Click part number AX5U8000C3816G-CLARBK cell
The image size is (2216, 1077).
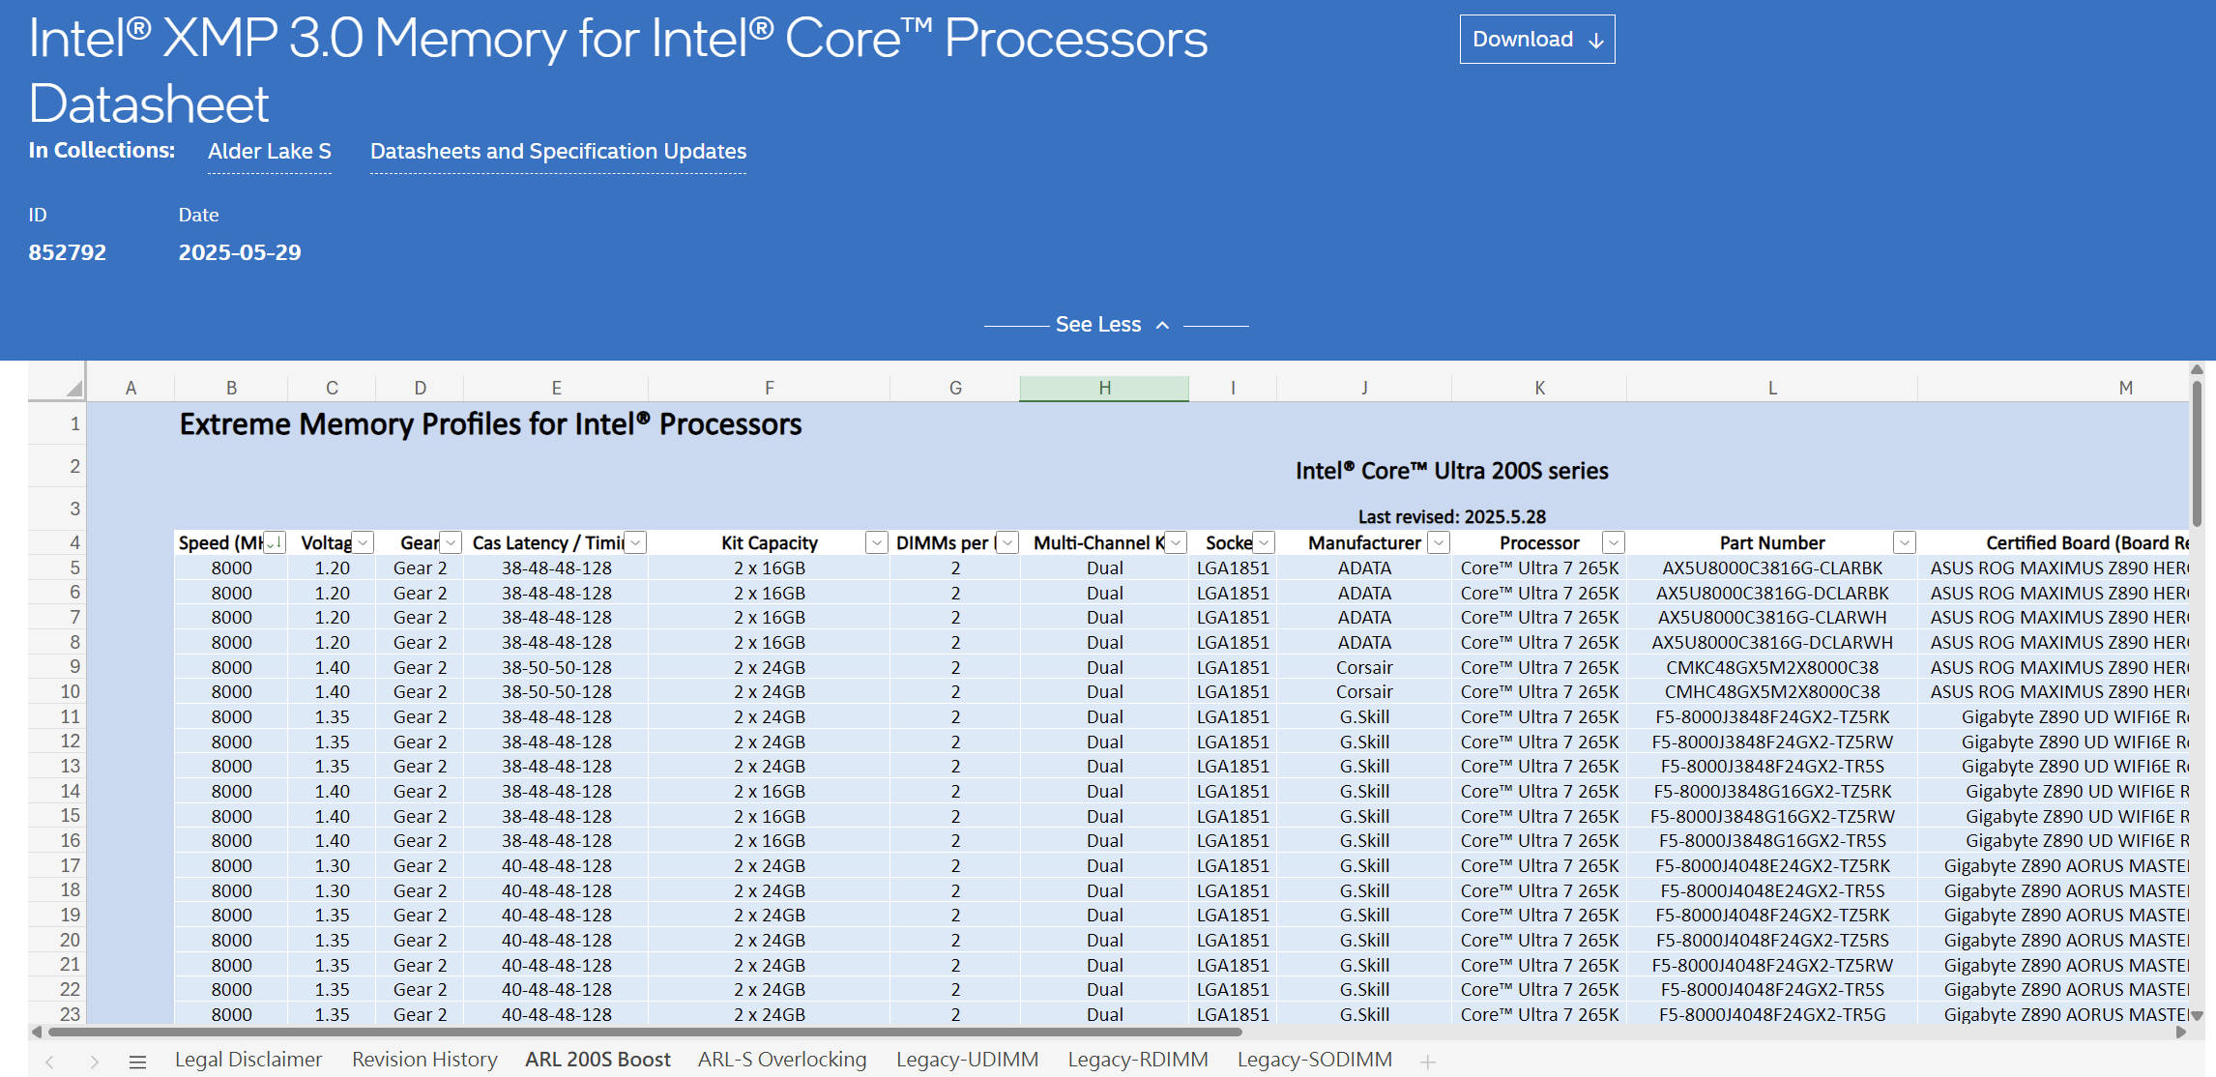(x=1772, y=568)
